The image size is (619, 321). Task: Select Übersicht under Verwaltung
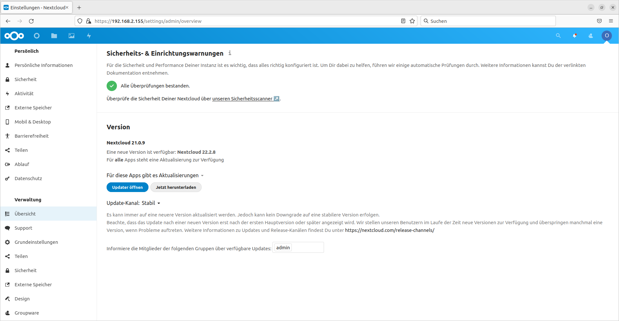(x=49, y=214)
